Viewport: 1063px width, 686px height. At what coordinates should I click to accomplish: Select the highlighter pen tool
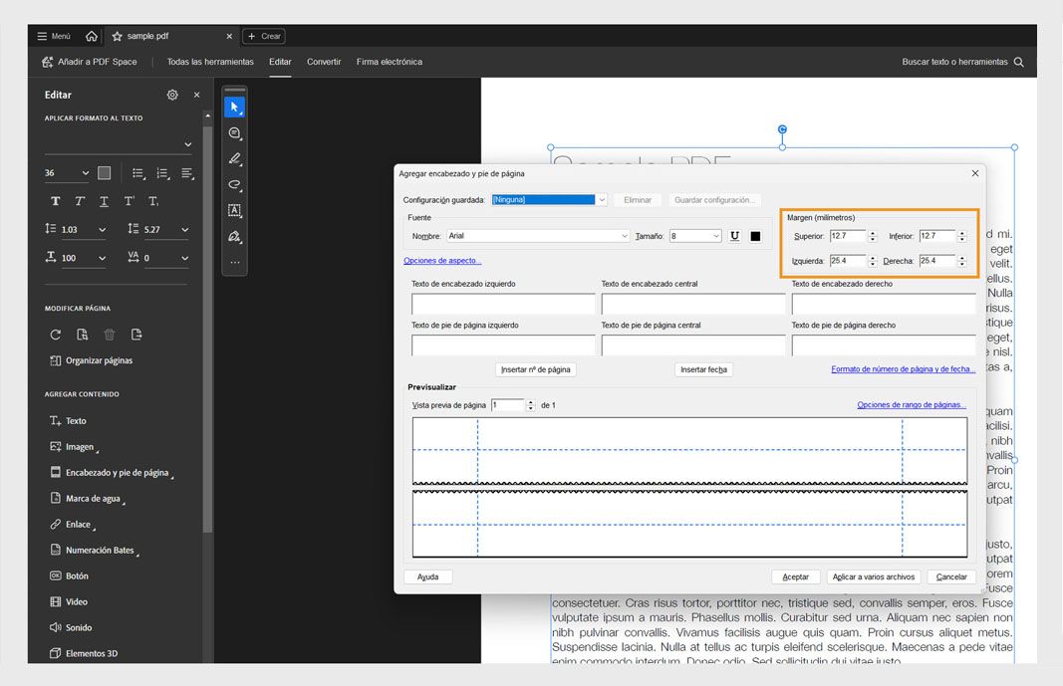tap(234, 158)
